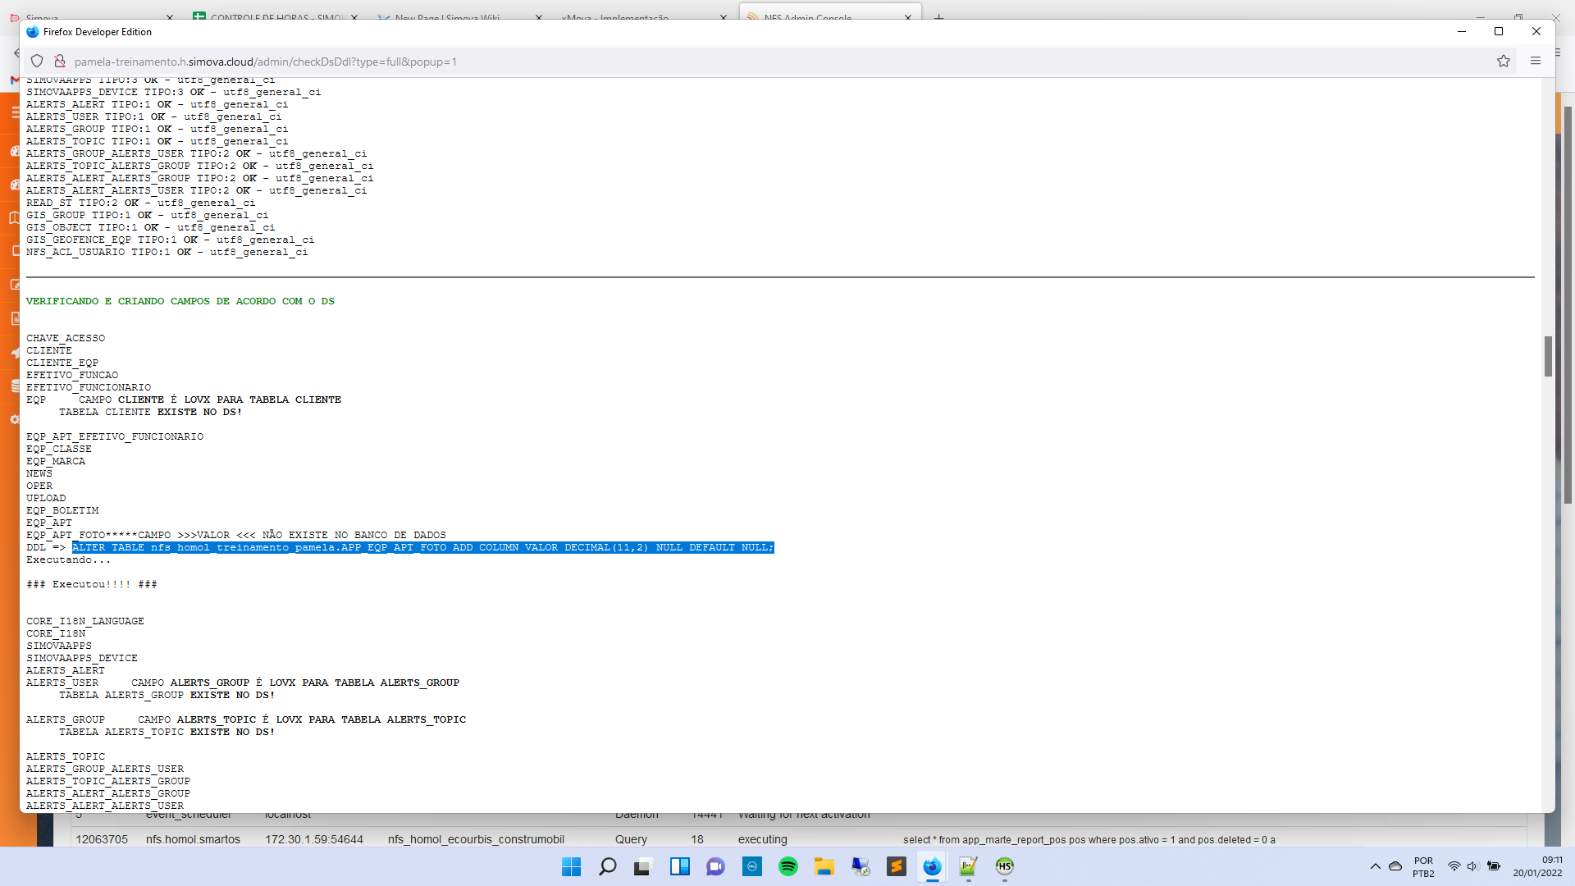Open Windows taskbar search
1575x886 pixels.
coord(607,866)
